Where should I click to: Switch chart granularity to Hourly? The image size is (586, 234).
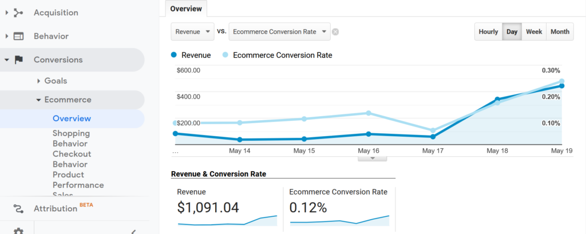[x=488, y=32]
